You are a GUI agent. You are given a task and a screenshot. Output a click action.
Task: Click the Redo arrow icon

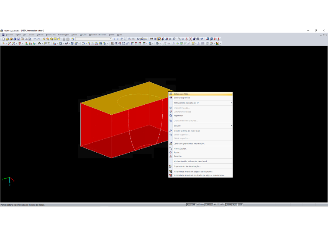(39, 39)
